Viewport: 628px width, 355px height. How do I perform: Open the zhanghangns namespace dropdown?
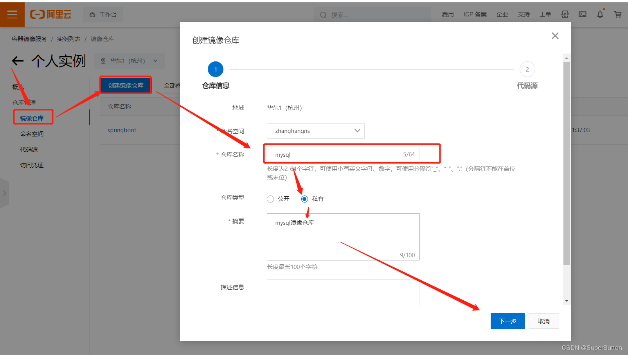click(316, 131)
